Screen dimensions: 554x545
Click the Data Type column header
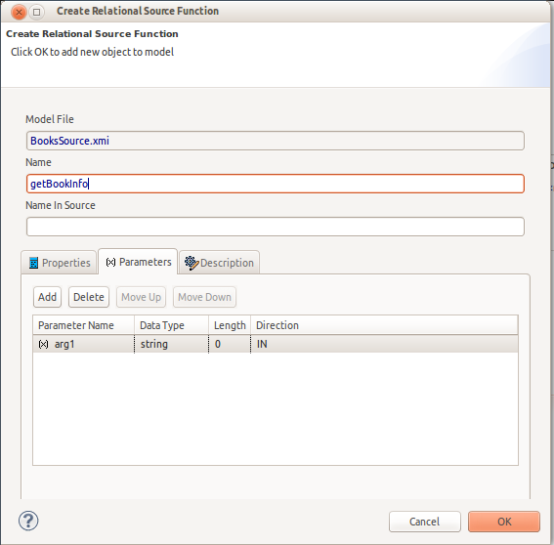(x=171, y=325)
